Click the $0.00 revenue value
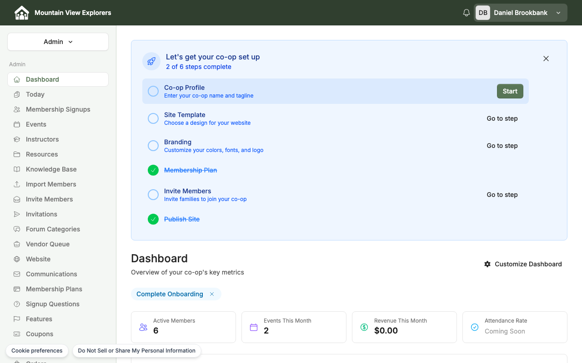This screenshot has height=363, width=582. click(x=386, y=331)
